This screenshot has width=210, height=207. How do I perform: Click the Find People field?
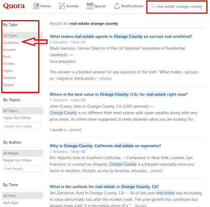23,168
